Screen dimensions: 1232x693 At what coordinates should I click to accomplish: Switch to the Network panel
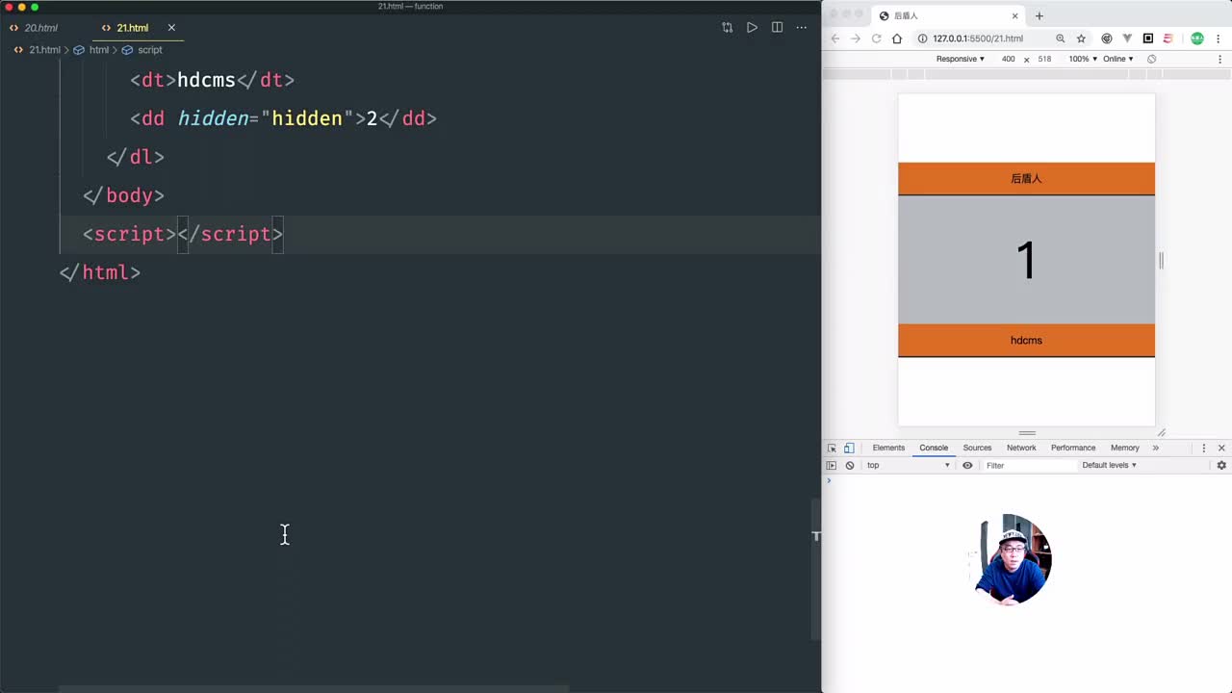(1021, 449)
